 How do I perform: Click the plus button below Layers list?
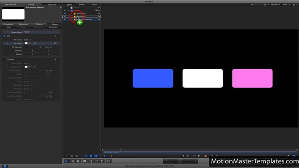pos(67,156)
